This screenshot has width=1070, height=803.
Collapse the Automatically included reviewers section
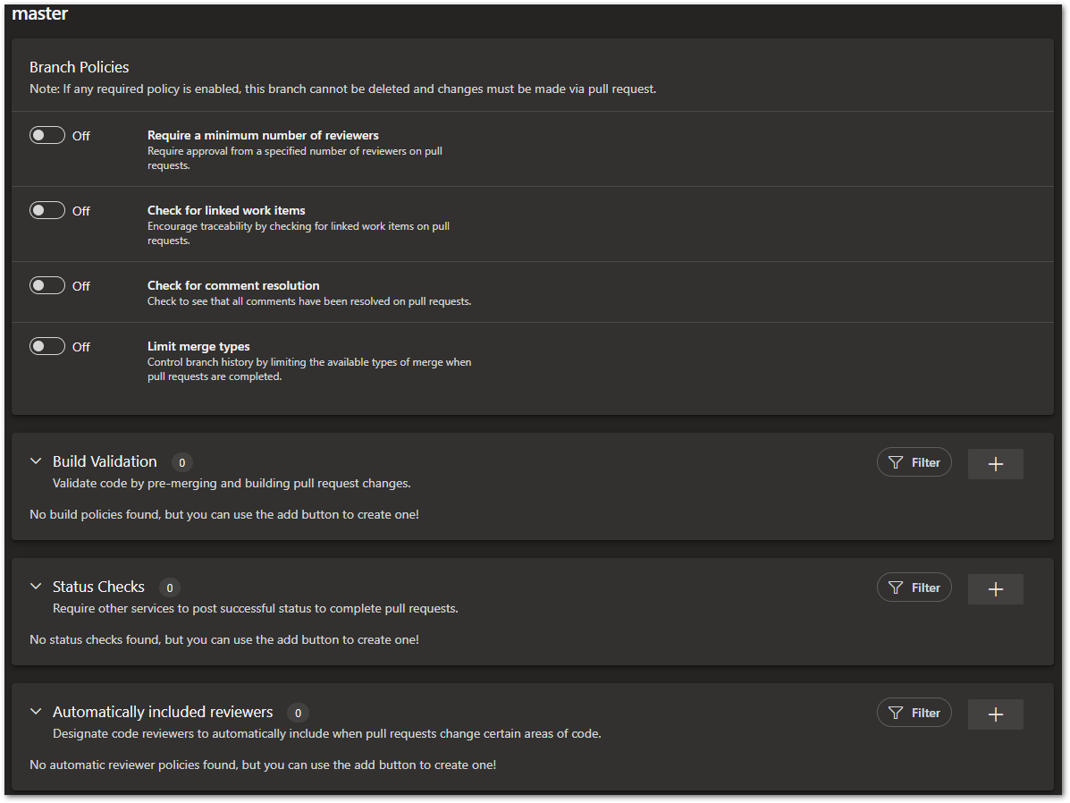pos(36,712)
